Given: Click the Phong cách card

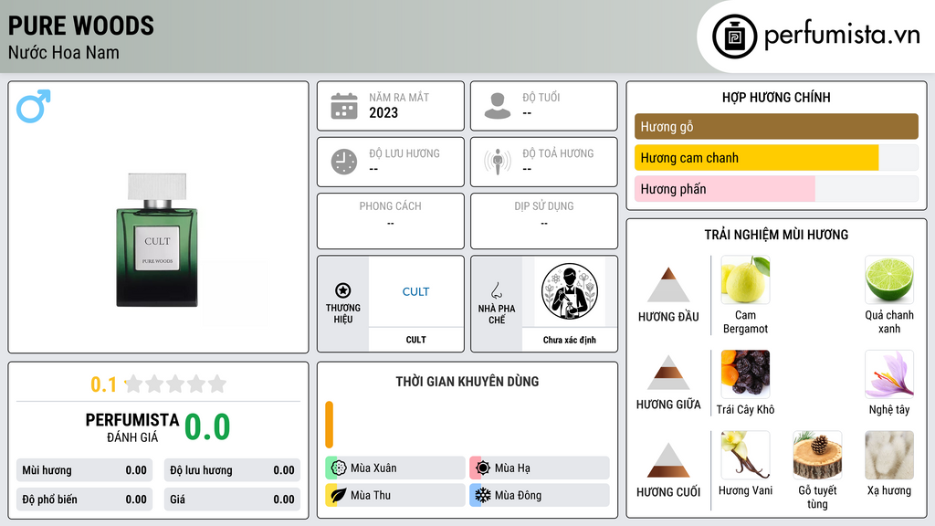Looking at the screenshot, I should (x=391, y=221).
